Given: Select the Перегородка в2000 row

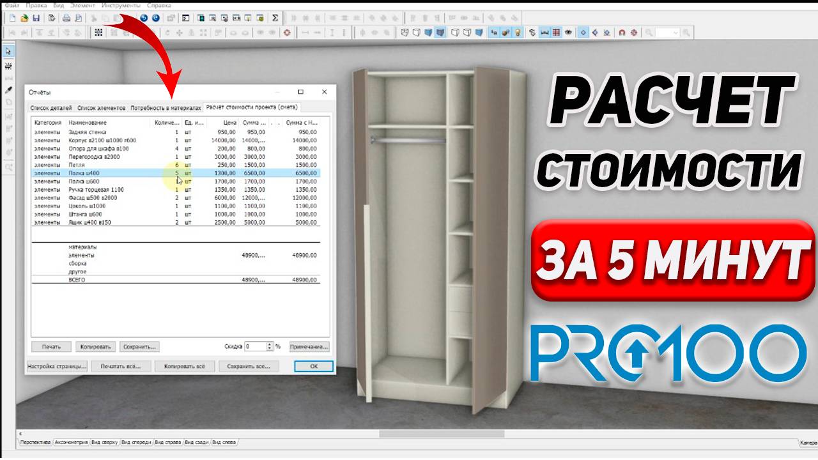Looking at the screenshot, I should point(176,157).
